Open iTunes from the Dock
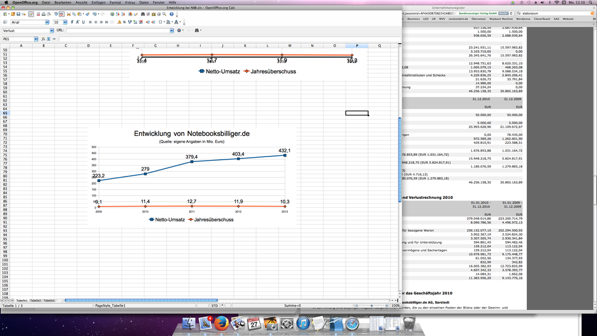Viewport: 597px width, 336px height. [303, 323]
